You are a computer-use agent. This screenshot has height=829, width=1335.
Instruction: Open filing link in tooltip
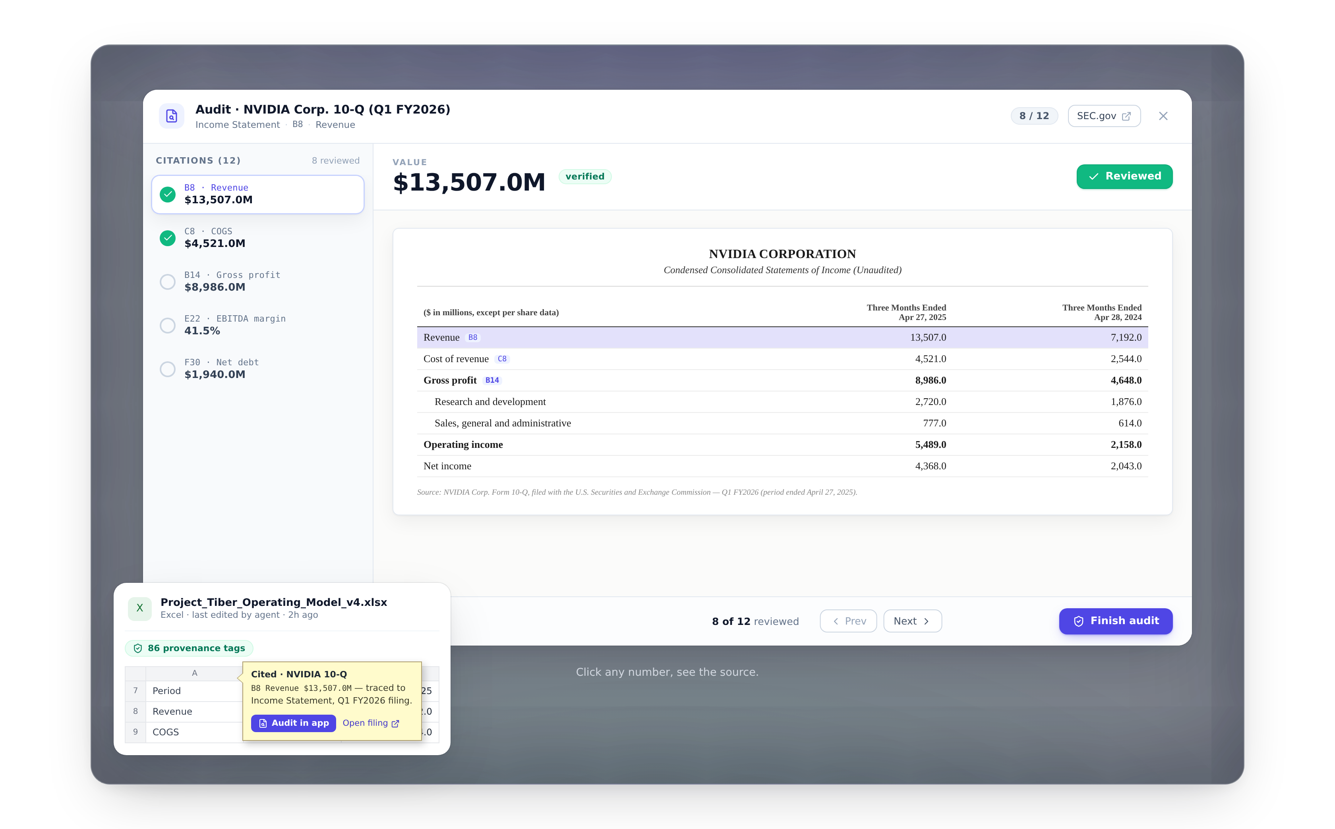coord(371,723)
